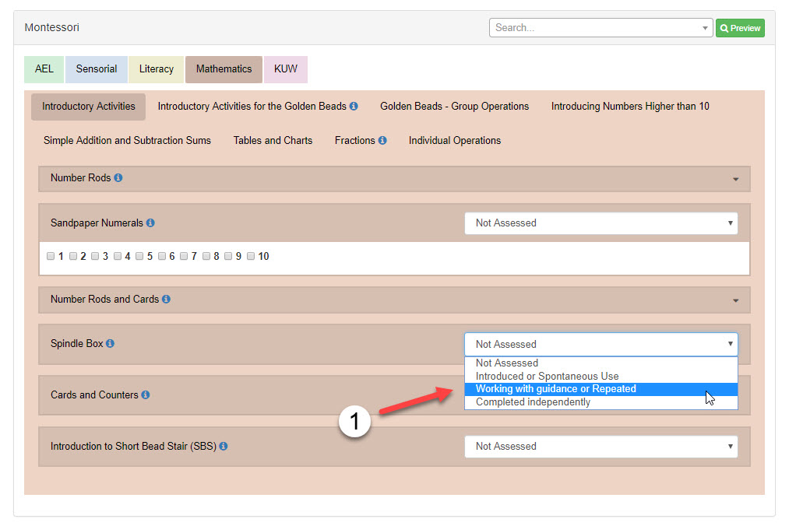Screen dimensions: 789x526
Task: Click the 'Sandpaper Numerals' label
Action: click(97, 223)
